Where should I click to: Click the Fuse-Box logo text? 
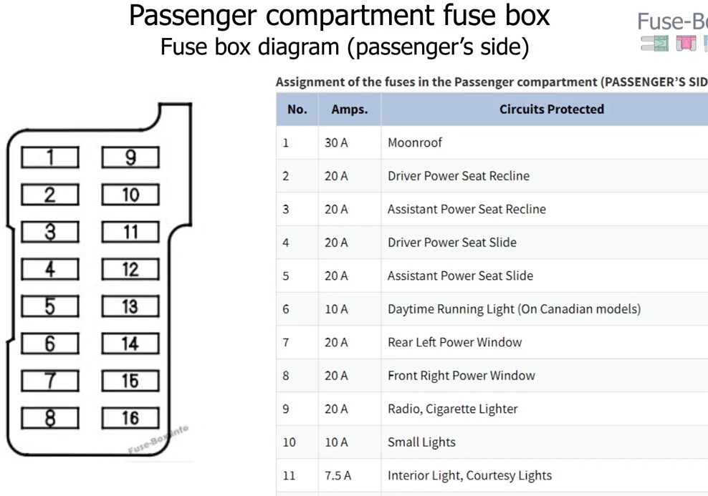click(672, 21)
